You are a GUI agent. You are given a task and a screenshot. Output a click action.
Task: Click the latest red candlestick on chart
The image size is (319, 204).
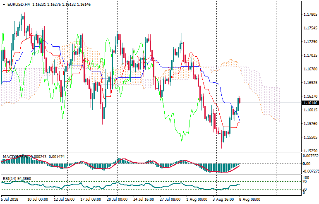(240, 100)
